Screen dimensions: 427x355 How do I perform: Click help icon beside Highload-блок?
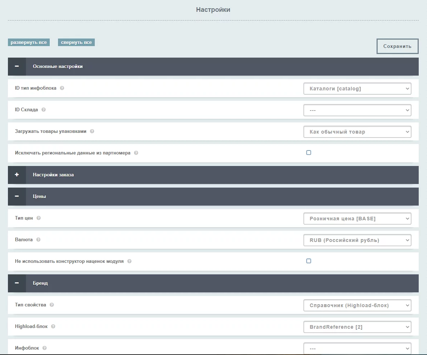(x=53, y=327)
